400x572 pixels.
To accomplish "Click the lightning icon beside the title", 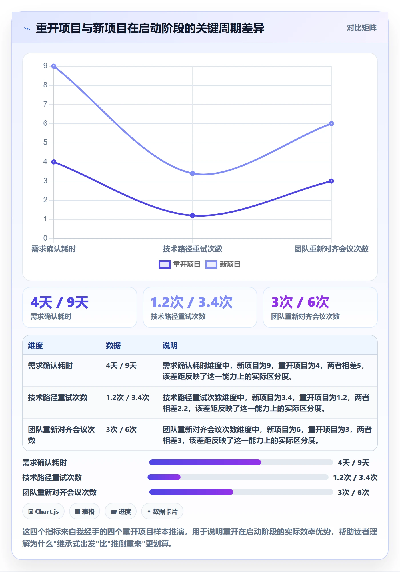I will tap(27, 29).
